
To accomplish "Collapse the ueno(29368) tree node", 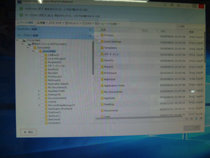I will pos(33,51).
